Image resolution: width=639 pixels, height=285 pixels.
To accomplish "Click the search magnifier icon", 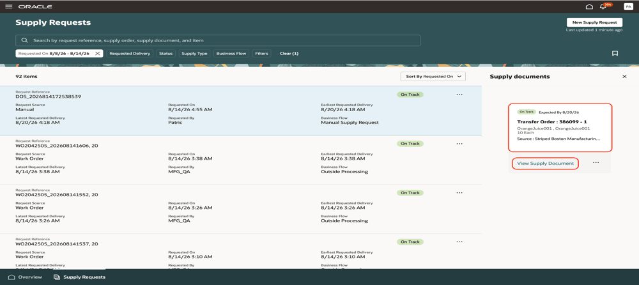I will click(x=24, y=40).
